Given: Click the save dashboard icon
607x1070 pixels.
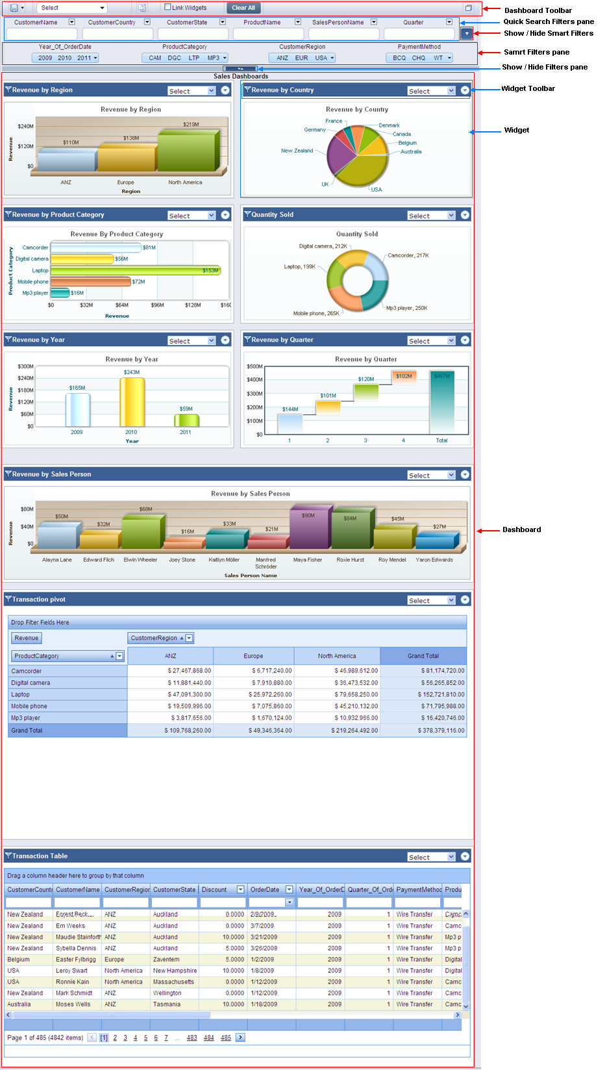Looking at the screenshot, I should tap(14, 8).
